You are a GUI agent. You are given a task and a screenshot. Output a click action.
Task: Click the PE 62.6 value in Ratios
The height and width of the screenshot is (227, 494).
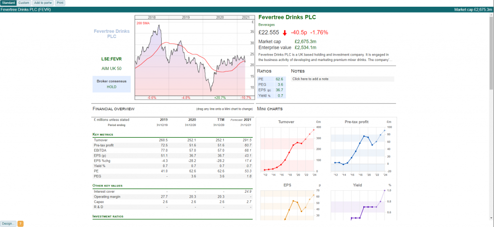pyautogui.click(x=279, y=79)
